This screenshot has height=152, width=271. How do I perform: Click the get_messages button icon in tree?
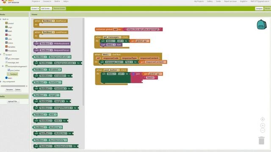[6, 58]
